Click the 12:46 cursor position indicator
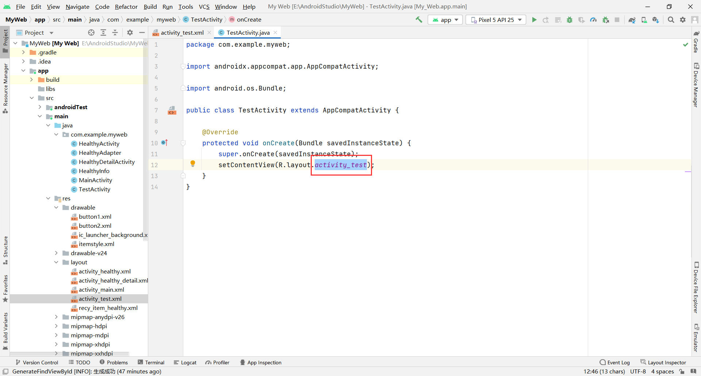 604,372
